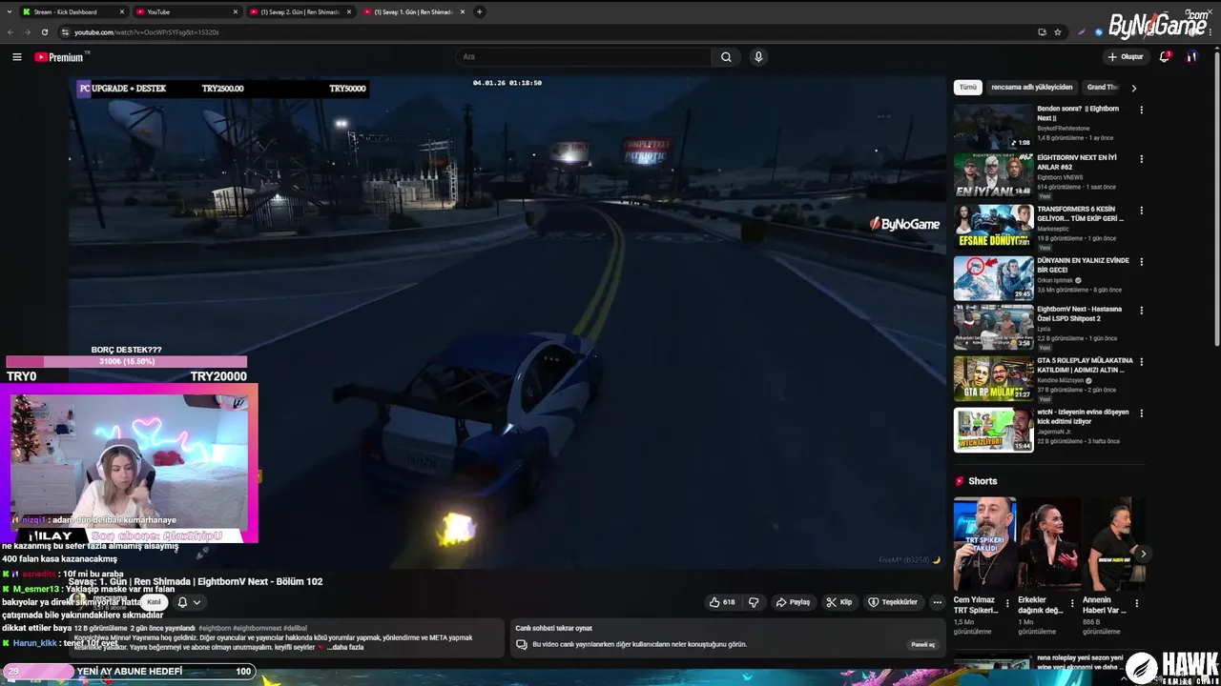This screenshot has width=1221, height=686.
Task: Open the tab search dropdown arrow
Action: pyautogui.click(x=9, y=12)
